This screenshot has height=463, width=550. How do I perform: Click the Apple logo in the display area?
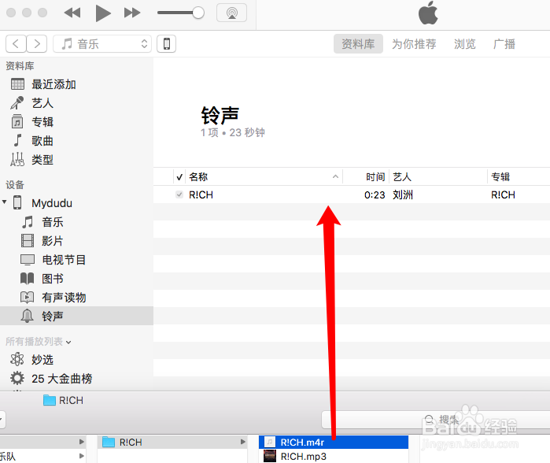point(428,13)
